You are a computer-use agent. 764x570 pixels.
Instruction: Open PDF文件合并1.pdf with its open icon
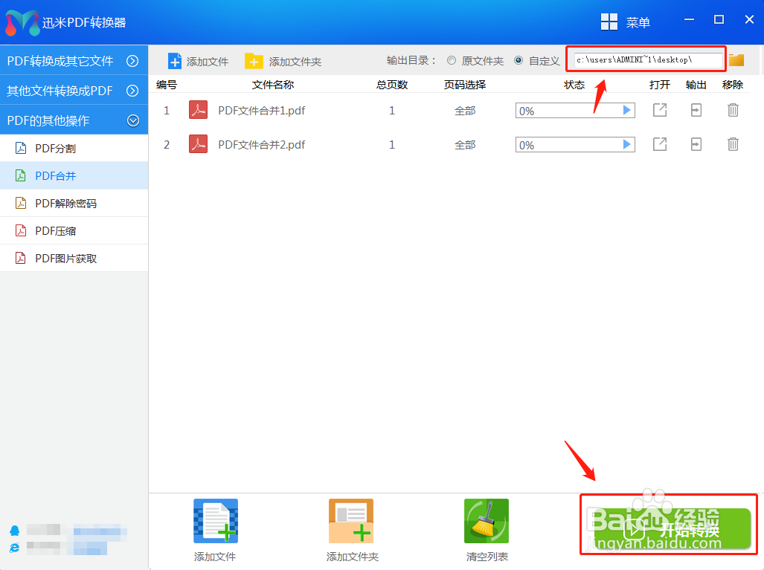(660, 110)
